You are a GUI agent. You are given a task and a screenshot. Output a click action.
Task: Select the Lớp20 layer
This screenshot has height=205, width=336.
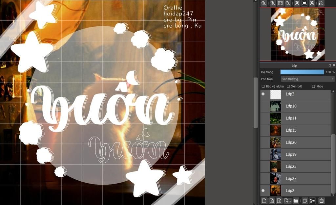click(296, 142)
